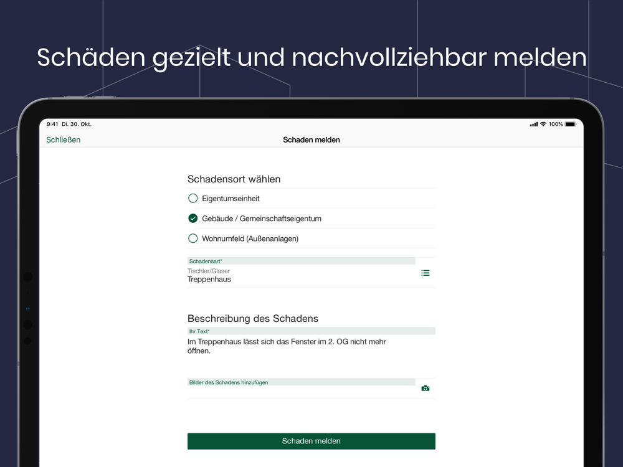Click the Schadensart* field label
This screenshot has width=623, height=467.
coord(206,262)
